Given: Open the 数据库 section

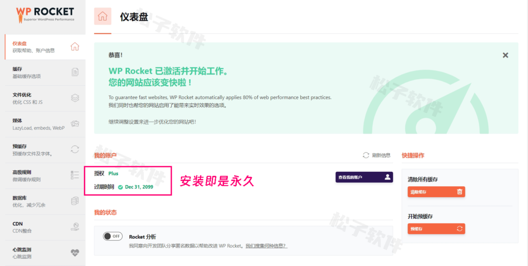Looking at the screenshot, I should (45, 202).
